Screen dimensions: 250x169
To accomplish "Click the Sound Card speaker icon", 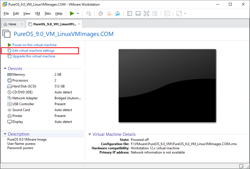I will tap(10, 110).
